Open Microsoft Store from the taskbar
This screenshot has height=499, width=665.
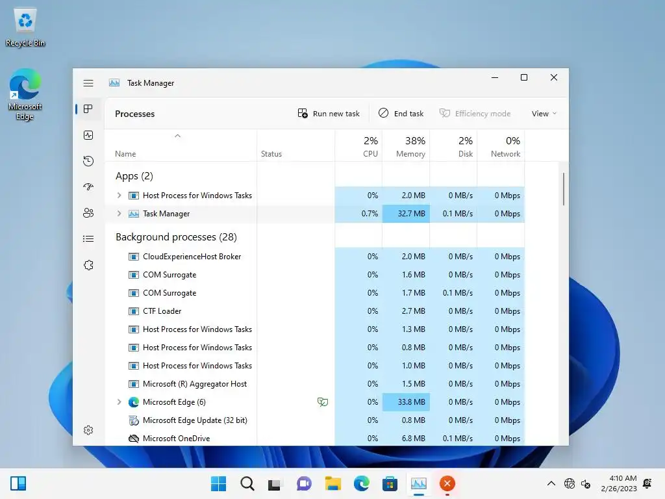point(390,483)
